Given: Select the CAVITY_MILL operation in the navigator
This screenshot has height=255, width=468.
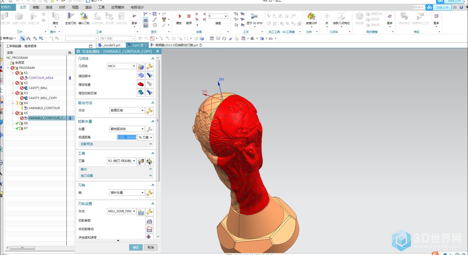Looking at the screenshot, I should (38, 88).
